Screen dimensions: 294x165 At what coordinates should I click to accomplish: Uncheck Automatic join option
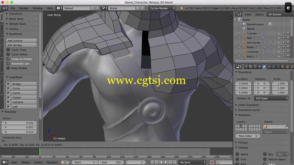[x=8, y=63]
